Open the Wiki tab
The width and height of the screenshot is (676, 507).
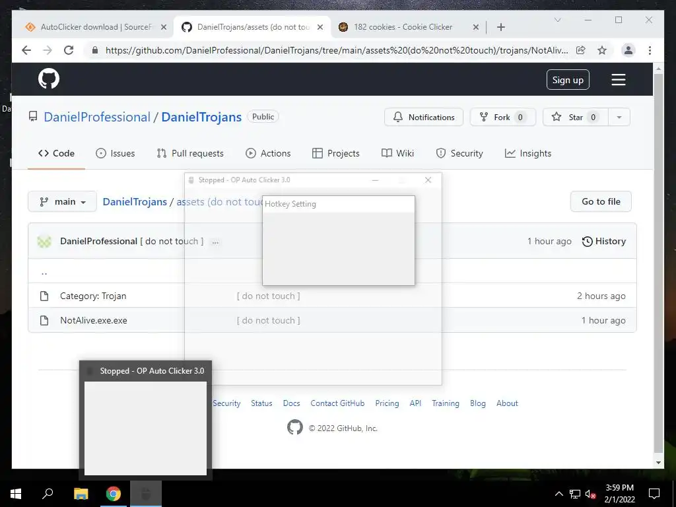coord(397,153)
